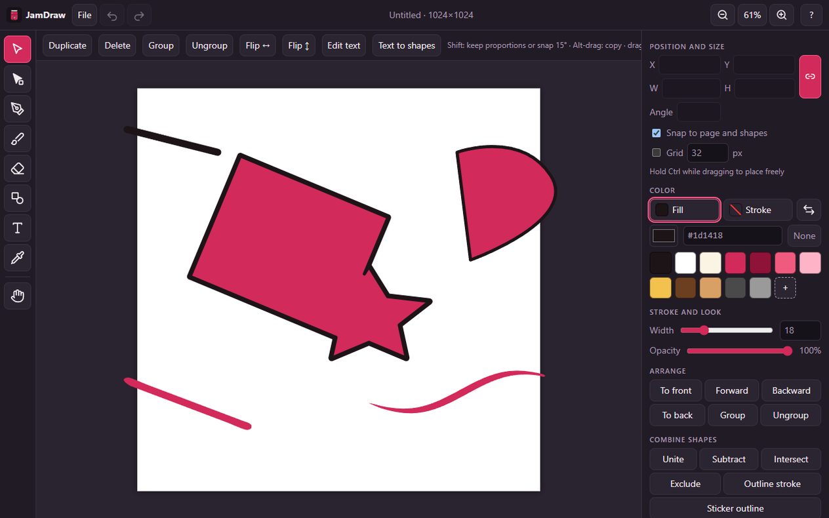Bring shape To front

tap(676, 391)
